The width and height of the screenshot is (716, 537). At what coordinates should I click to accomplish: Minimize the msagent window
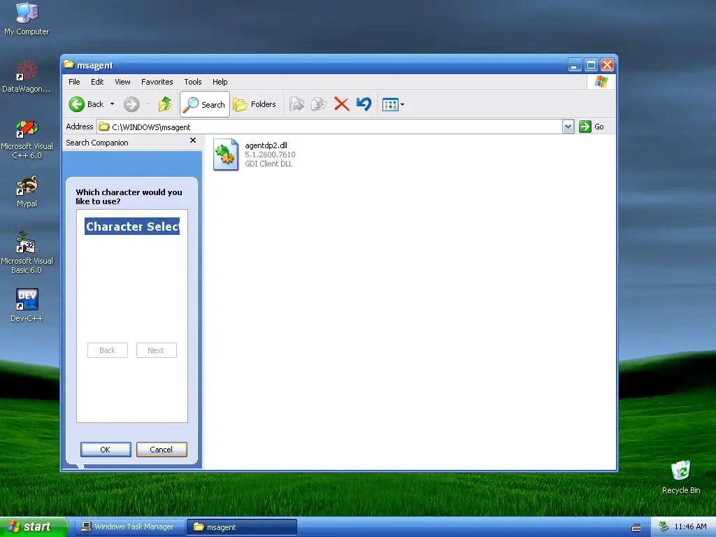click(x=575, y=65)
